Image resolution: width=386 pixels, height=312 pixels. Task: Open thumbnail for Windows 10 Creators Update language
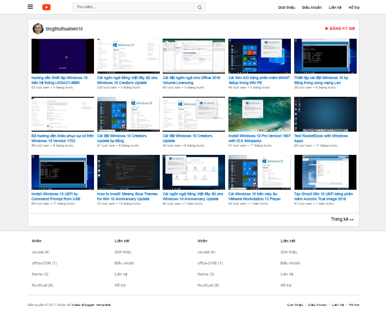point(128,56)
